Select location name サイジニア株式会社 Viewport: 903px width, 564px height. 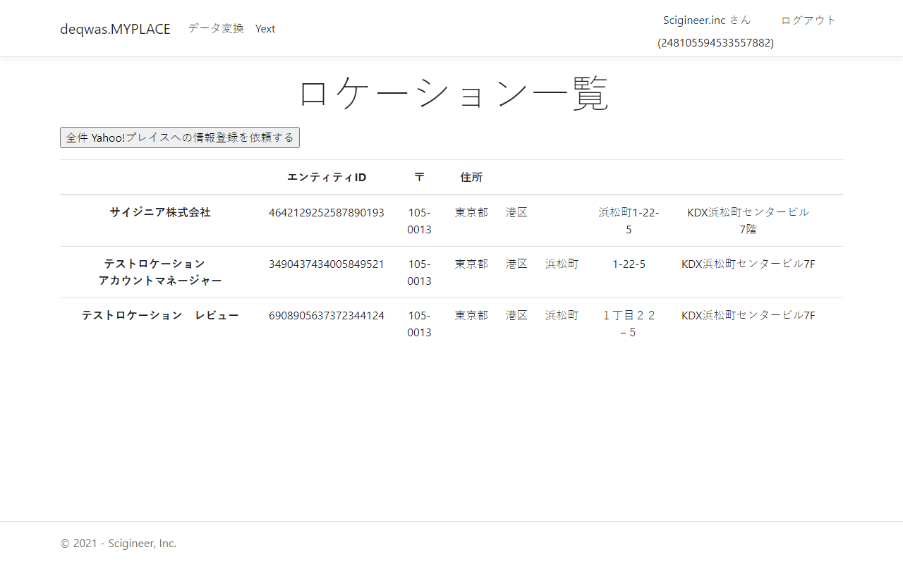pos(160,211)
